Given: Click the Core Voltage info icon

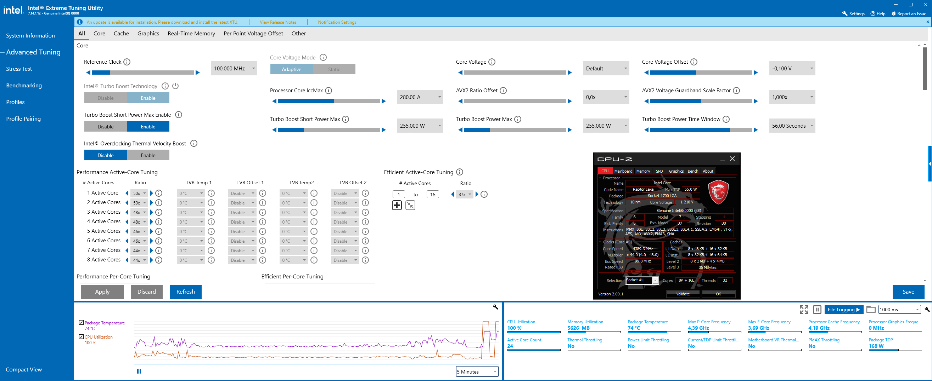Looking at the screenshot, I should (x=492, y=62).
